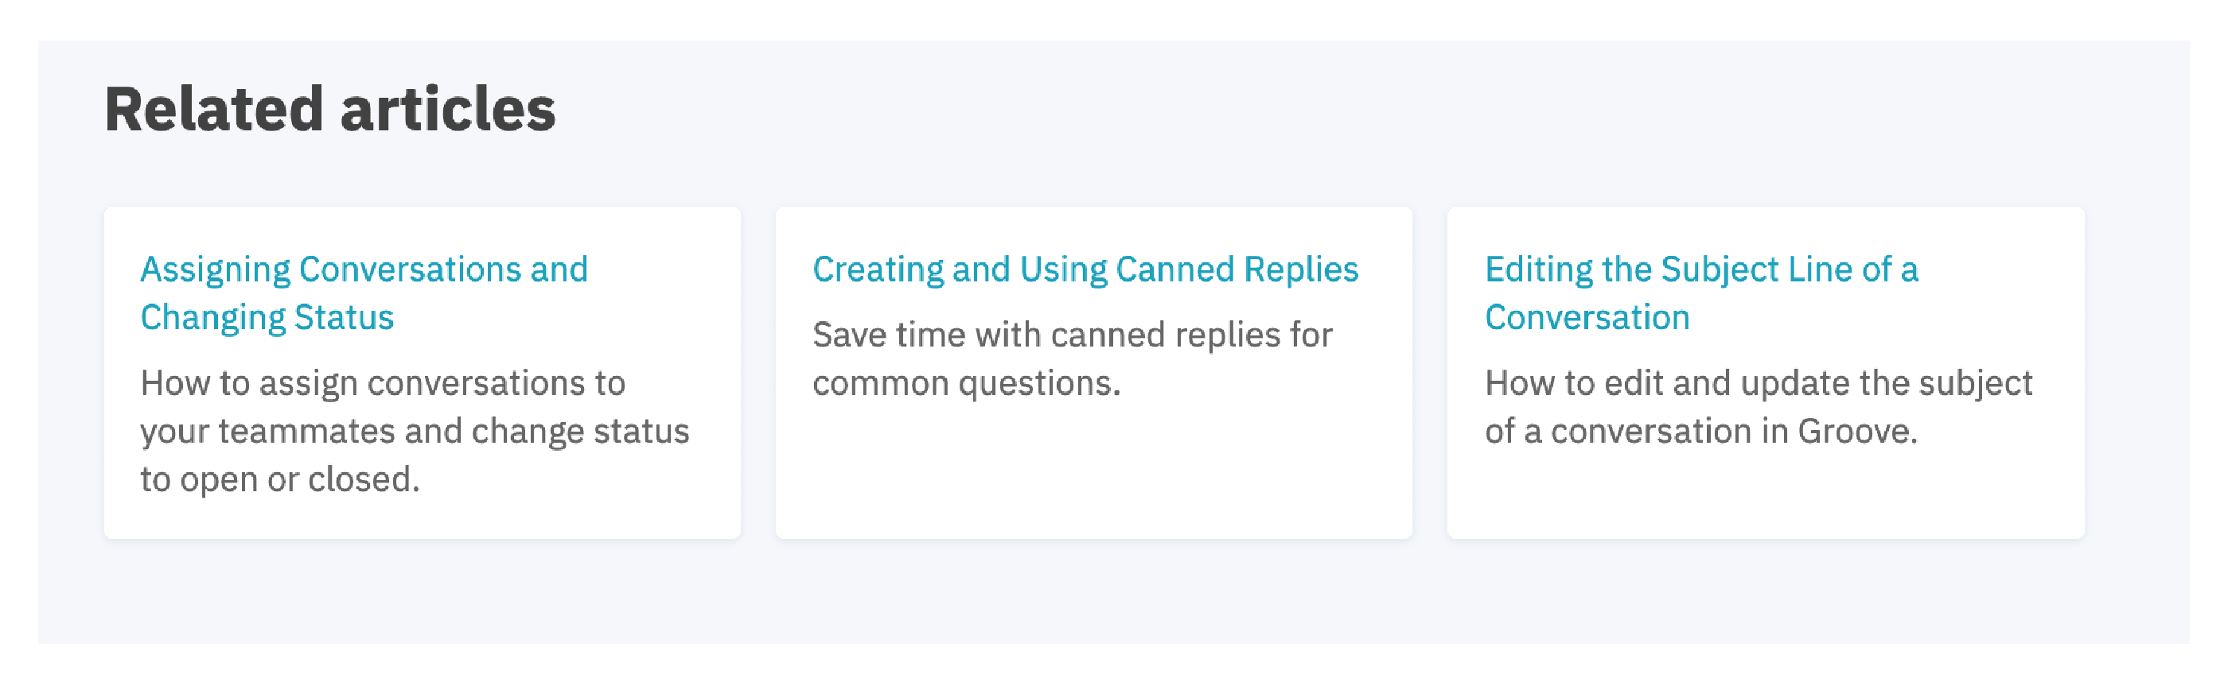Click the "How to edit and update" description
The height and width of the screenshot is (682, 2228).
[1758, 383]
